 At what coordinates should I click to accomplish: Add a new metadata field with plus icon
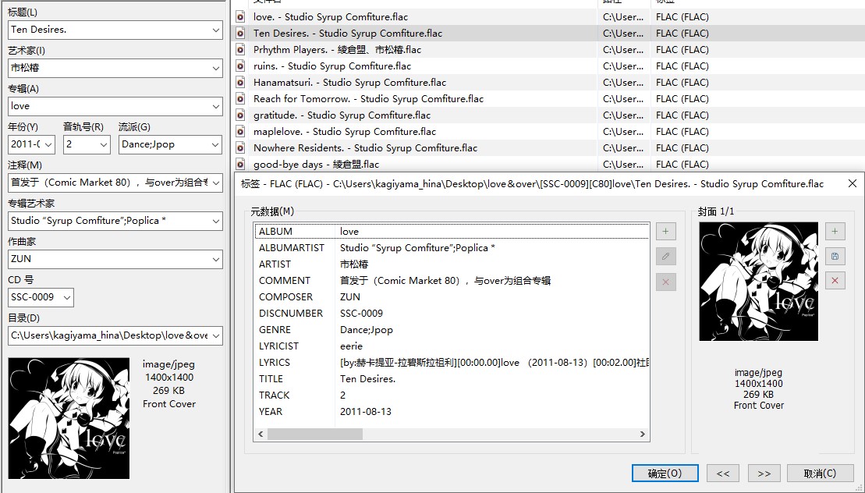point(666,231)
